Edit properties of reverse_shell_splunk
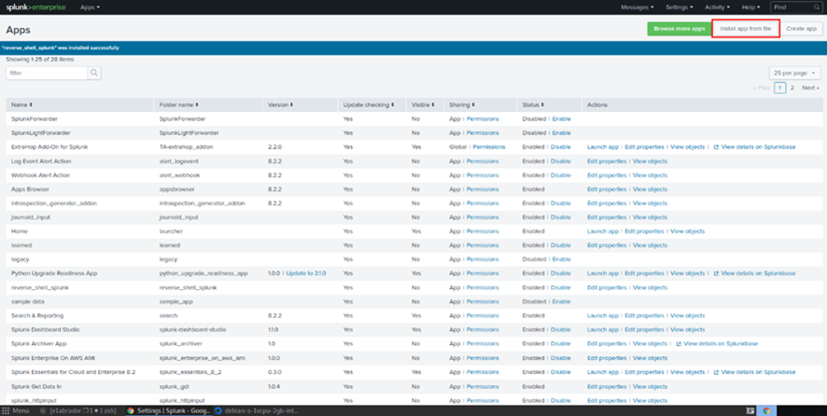Screen dimensions: 827x416 [x=607, y=288]
